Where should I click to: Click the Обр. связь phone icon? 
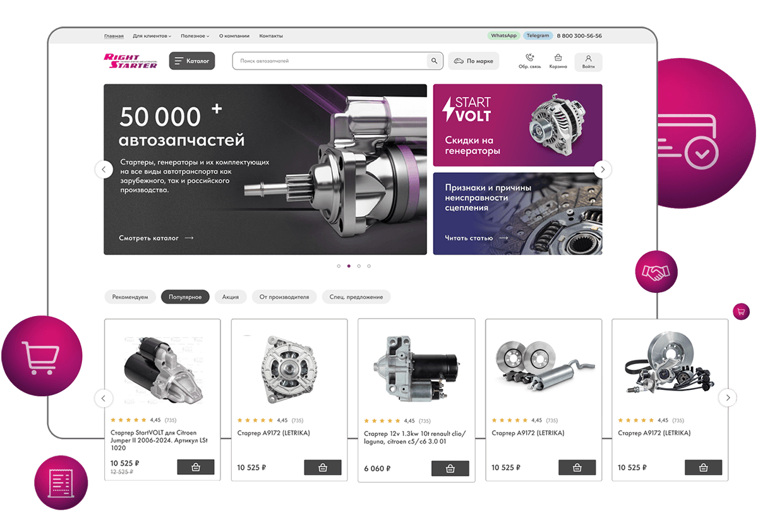[x=529, y=57]
